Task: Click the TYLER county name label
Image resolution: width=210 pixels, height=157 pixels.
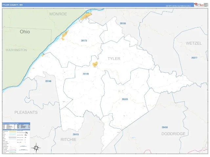Action: point(114,59)
